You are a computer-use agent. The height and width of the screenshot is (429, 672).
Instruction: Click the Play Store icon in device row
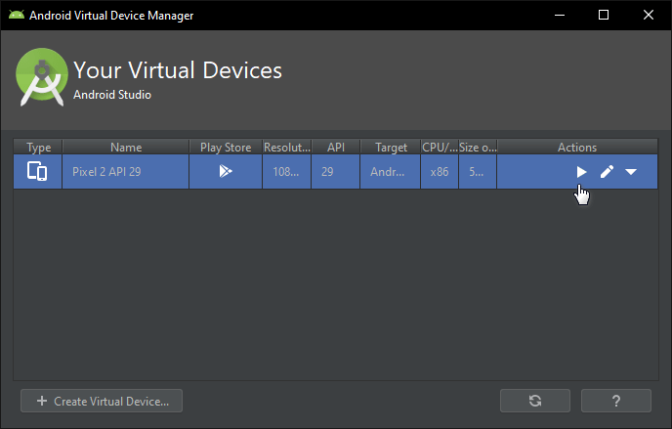[x=225, y=172]
